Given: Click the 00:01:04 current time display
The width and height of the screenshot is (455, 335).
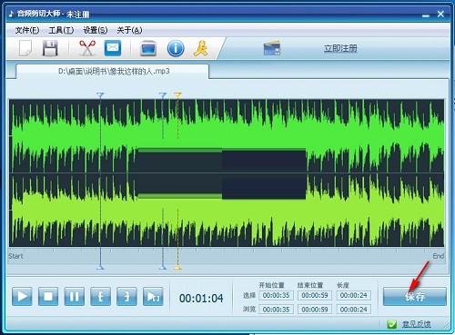Looking at the screenshot, I should [201, 299].
